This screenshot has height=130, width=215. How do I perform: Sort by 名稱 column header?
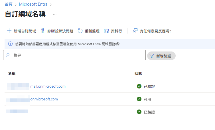coord(12,73)
